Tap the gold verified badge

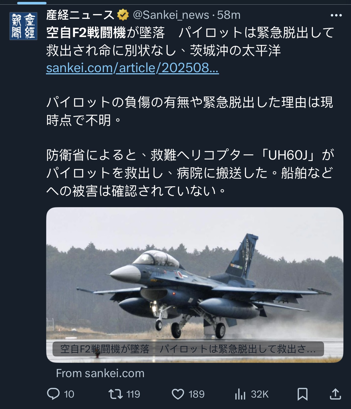[x=123, y=15]
